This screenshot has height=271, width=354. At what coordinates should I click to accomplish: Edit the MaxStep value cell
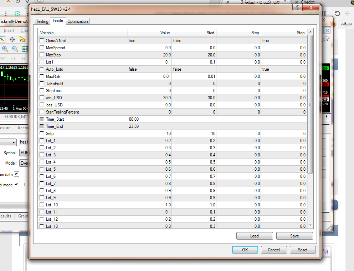click(149, 55)
